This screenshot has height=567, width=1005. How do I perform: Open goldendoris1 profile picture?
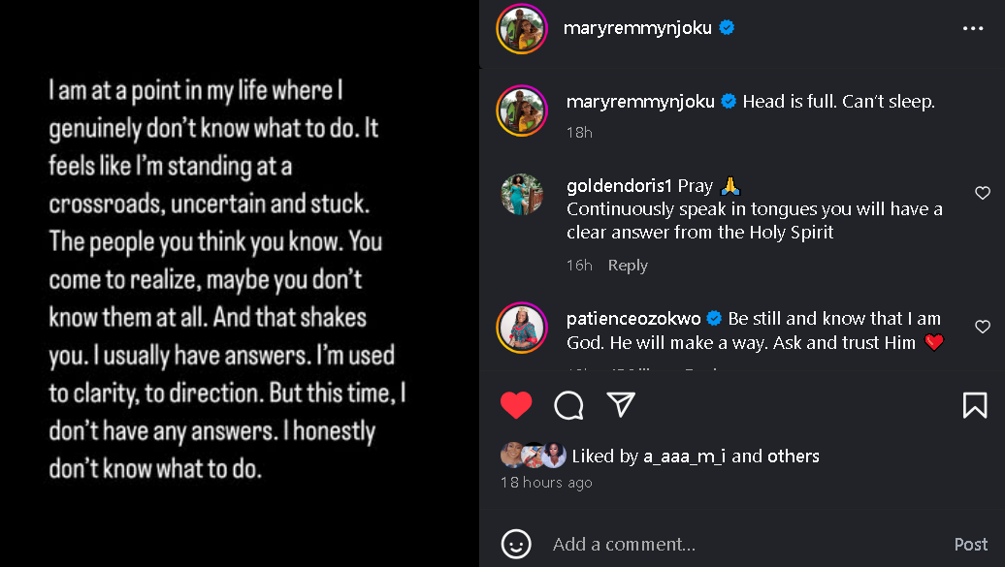[x=522, y=195]
